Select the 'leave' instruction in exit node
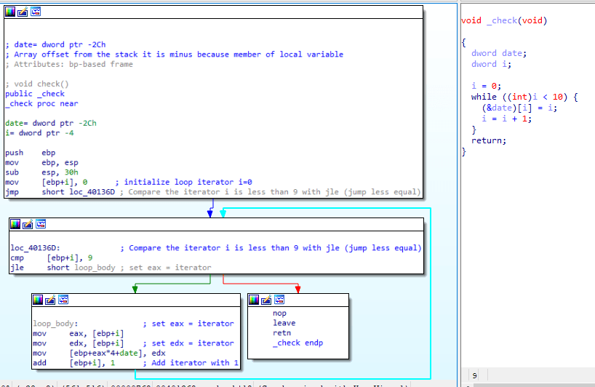 (284, 323)
